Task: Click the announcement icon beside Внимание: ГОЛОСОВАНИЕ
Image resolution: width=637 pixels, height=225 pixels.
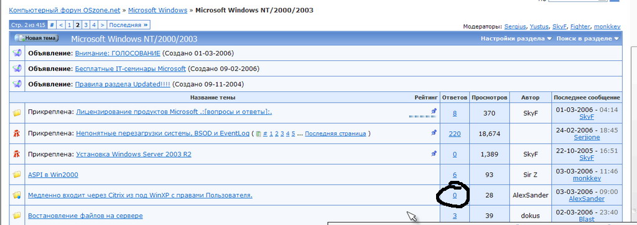Action: coord(17,53)
